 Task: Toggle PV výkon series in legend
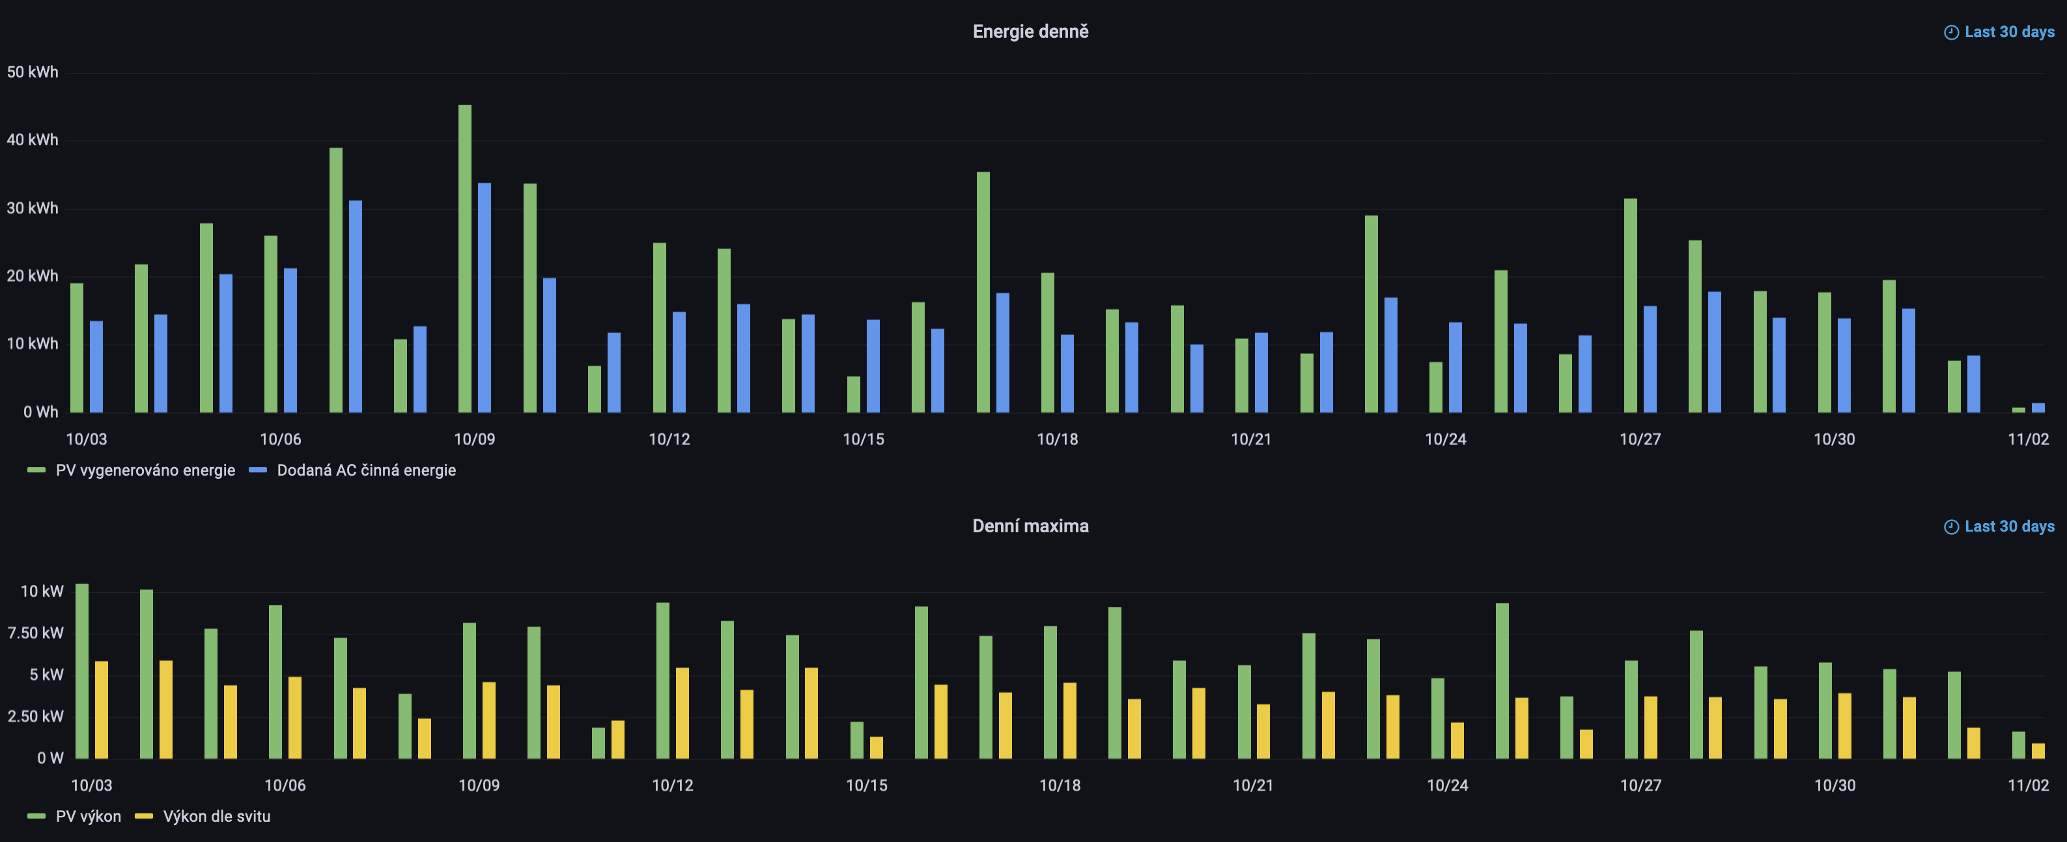pyautogui.click(x=89, y=817)
